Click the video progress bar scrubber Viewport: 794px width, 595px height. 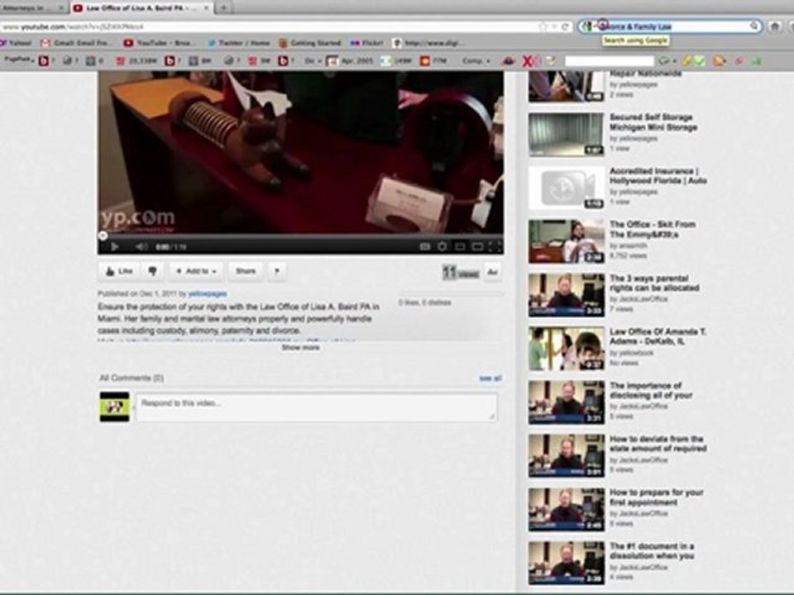click(103, 236)
